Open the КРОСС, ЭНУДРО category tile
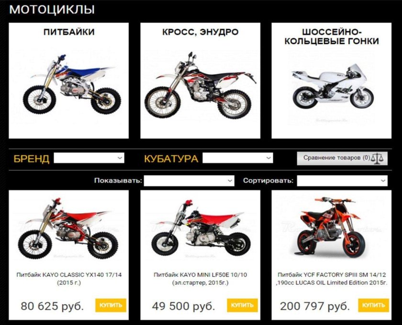Screen dimensions: 402x325 point(200,81)
